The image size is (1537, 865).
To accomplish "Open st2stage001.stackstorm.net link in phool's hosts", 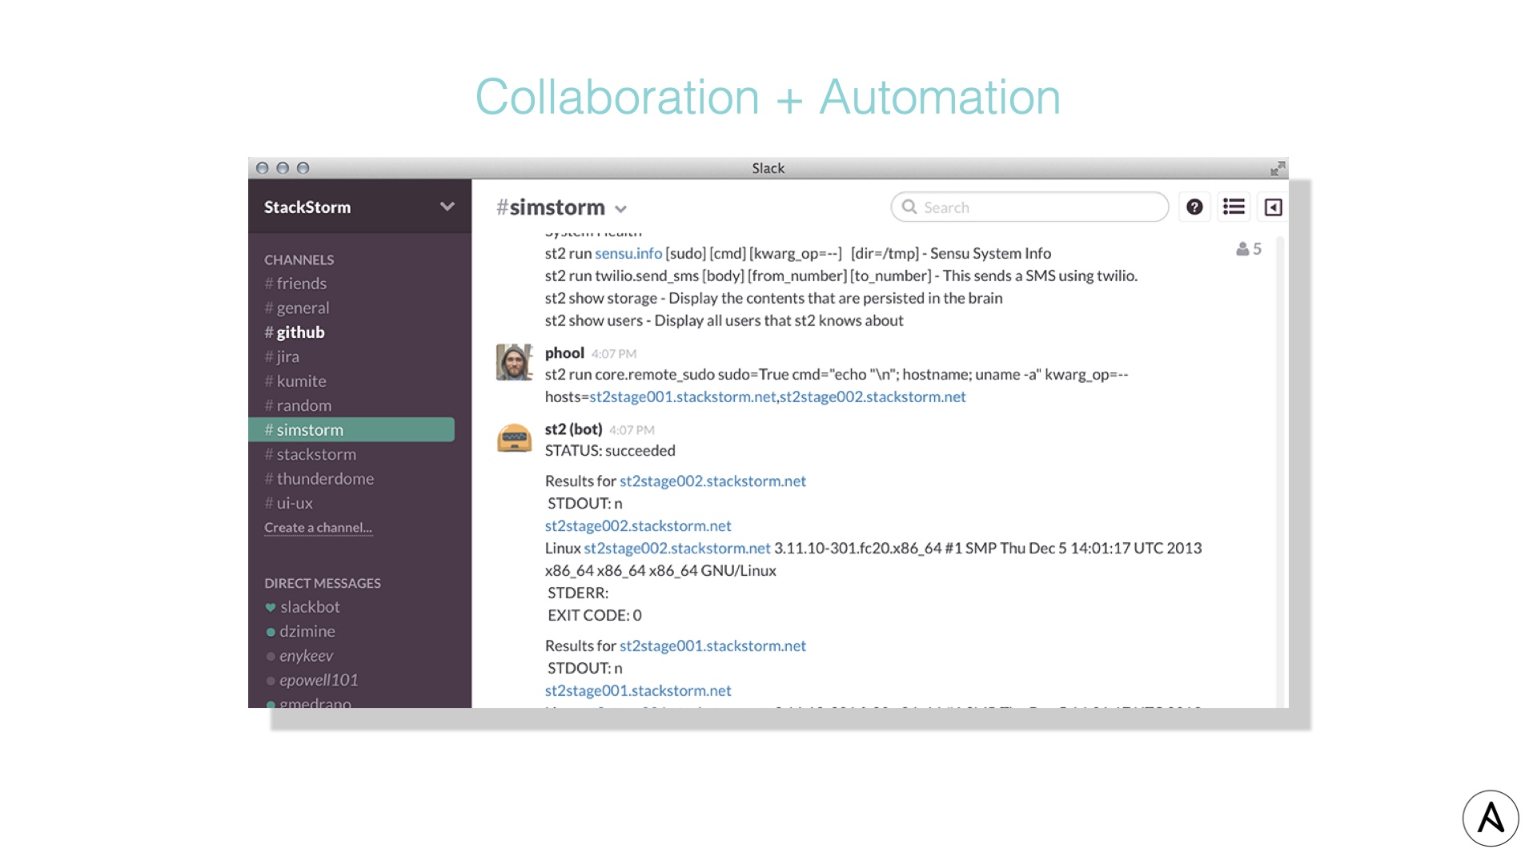I will pyautogui.click(x=683, y=396).
